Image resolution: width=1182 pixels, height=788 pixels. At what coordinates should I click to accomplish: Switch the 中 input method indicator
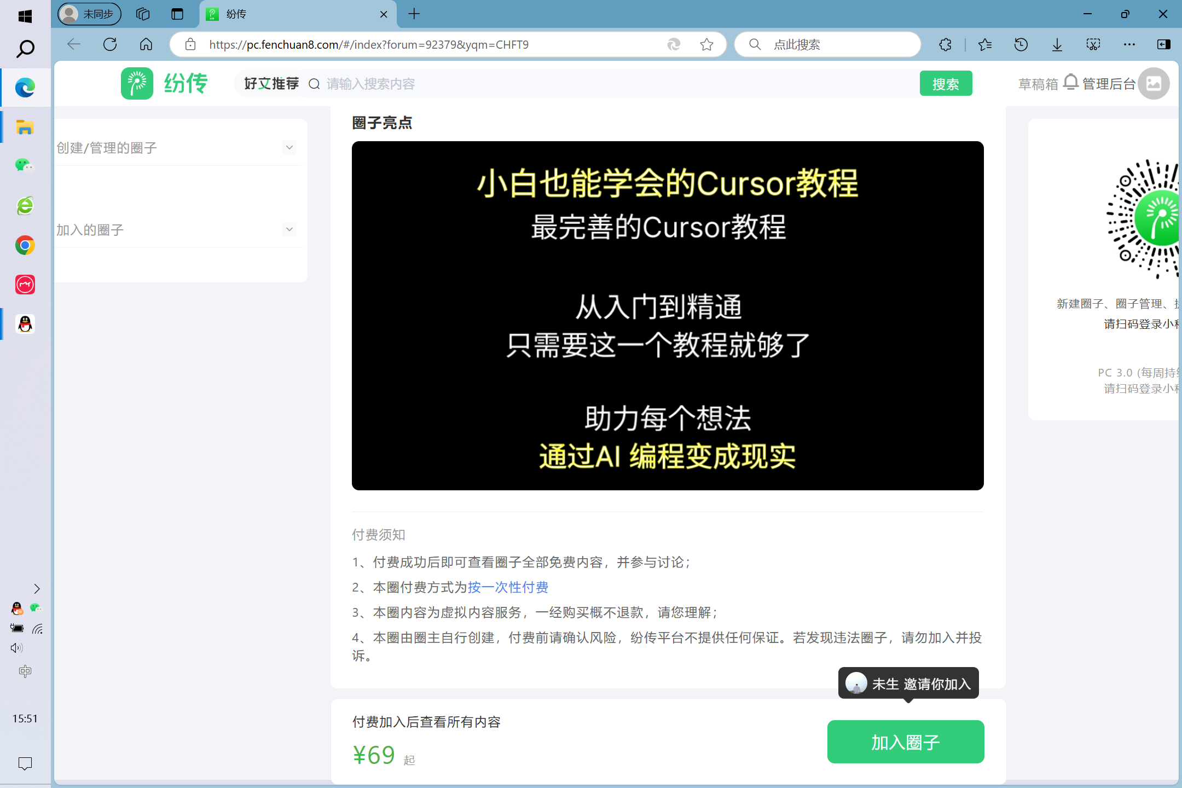click(x=25, y=671)
